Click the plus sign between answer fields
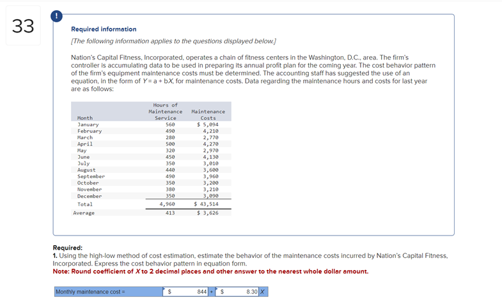This screenshot has height=307, width=502. [212, 292]
